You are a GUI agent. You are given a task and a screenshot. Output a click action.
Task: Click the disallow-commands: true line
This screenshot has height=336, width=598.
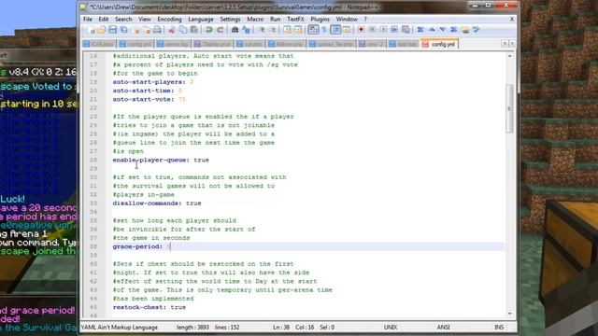[157, 203]
